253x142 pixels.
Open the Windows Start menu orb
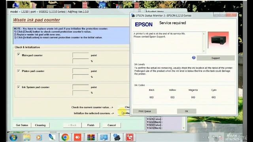(13, 137)
